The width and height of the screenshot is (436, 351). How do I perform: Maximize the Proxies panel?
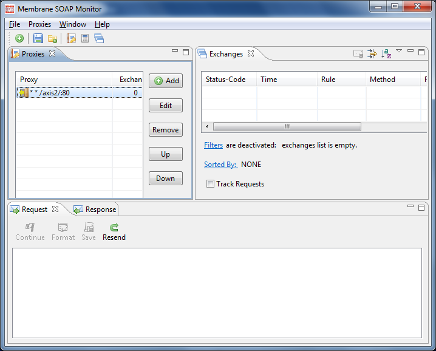tap(186, 52)
